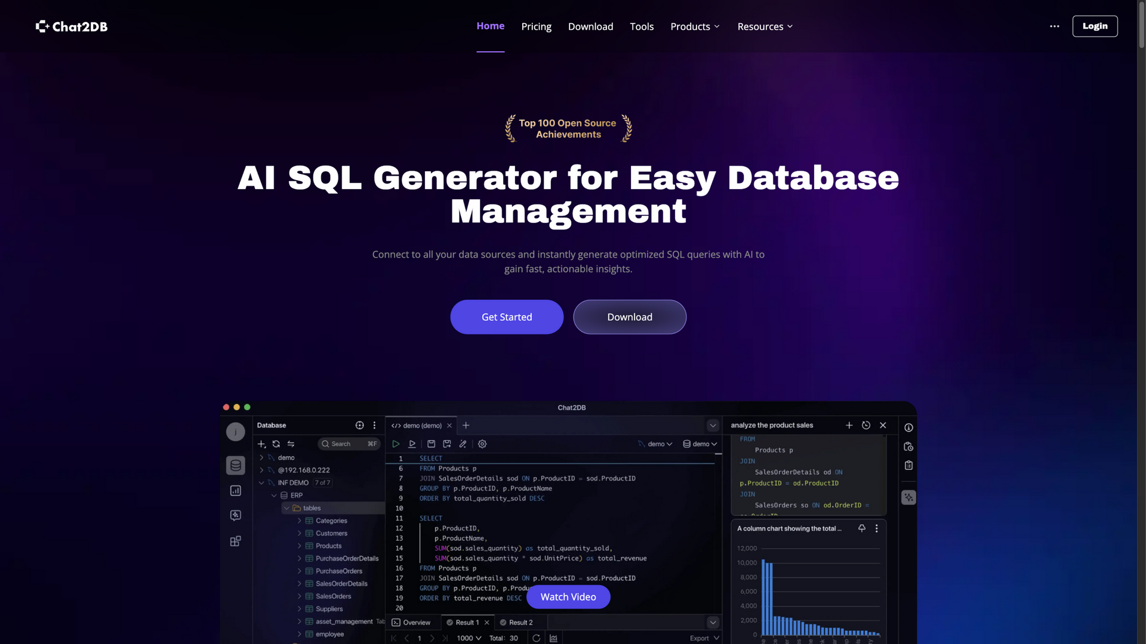Viewport: 1146px width, 644px height.
Task: Expand the Categories table node
Action: (x=300, y=521)
